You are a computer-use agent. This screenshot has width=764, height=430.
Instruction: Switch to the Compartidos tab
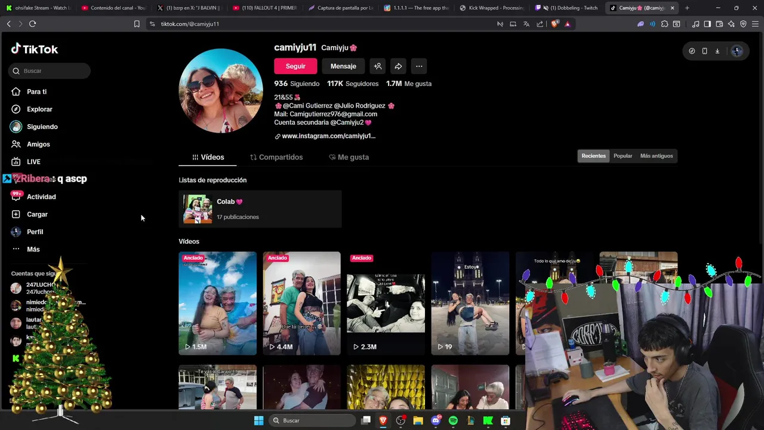coord(276,157)
